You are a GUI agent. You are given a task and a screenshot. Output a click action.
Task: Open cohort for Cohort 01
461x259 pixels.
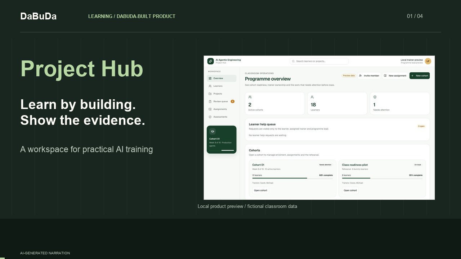(x=260, y=190)
